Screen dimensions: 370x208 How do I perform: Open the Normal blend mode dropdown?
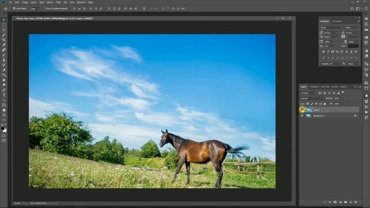click(312, 98)
